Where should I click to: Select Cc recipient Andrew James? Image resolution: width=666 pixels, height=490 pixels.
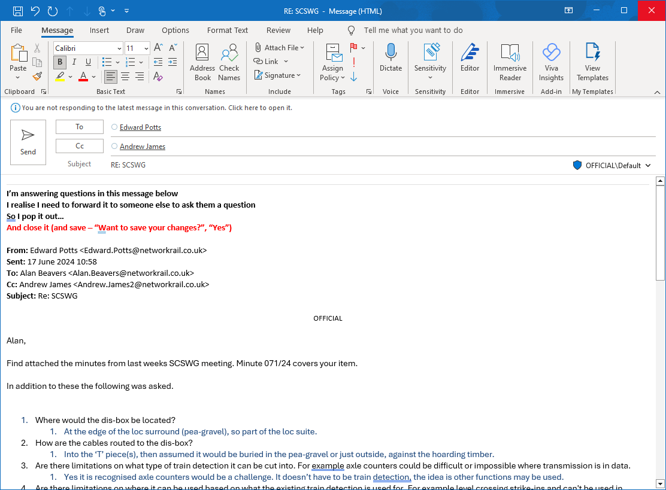click(143, 147)
